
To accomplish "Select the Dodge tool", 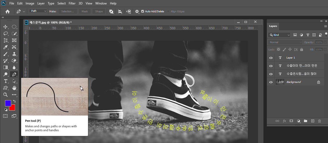I will (x=5, y=74).
